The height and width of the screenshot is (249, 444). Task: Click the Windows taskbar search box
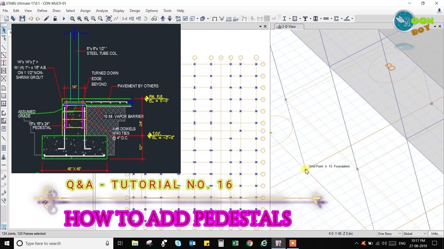pyautogui.click(x=63, y=243)
